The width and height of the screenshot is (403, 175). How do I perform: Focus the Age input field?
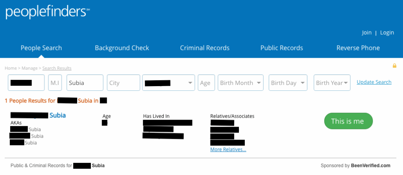tap(206, 83)
